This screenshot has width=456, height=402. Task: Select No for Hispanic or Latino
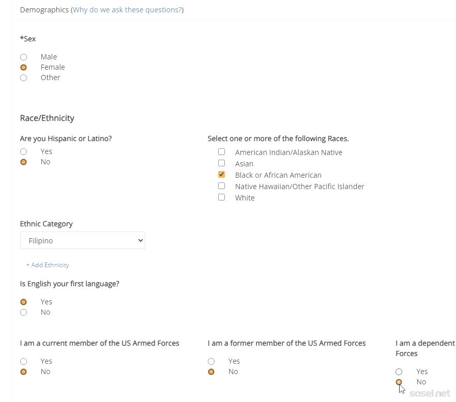pos(23,162)
